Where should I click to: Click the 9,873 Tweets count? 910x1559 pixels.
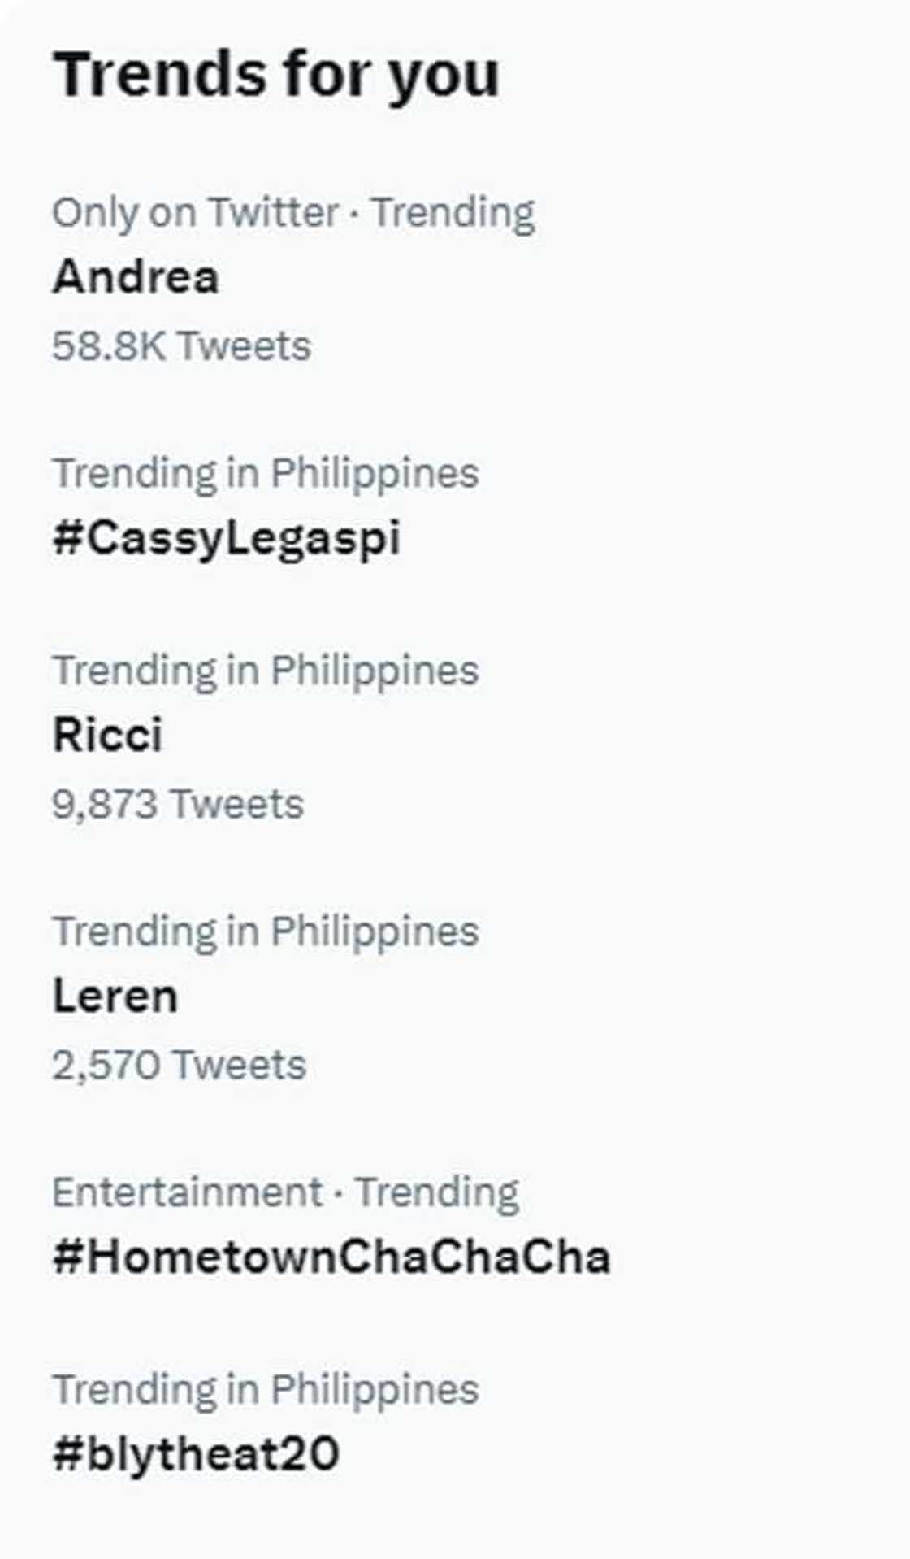coord(177,804)
